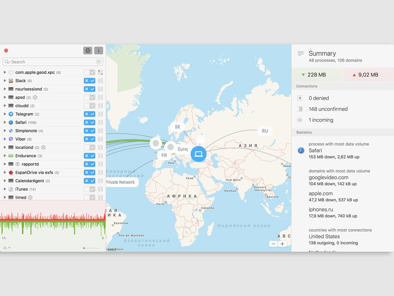Click the gear icon next to apsd
The image size is (394, 296).
(35, 97)
